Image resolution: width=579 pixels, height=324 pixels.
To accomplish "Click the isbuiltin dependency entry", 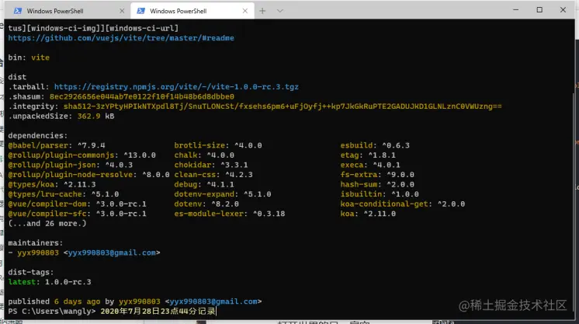I will tap(380, 194).
